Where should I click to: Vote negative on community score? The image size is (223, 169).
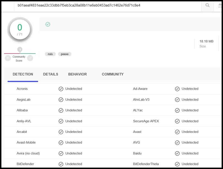[x=8, y=58]
